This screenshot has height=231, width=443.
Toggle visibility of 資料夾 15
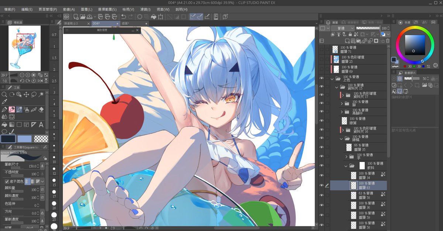[322, 87]
